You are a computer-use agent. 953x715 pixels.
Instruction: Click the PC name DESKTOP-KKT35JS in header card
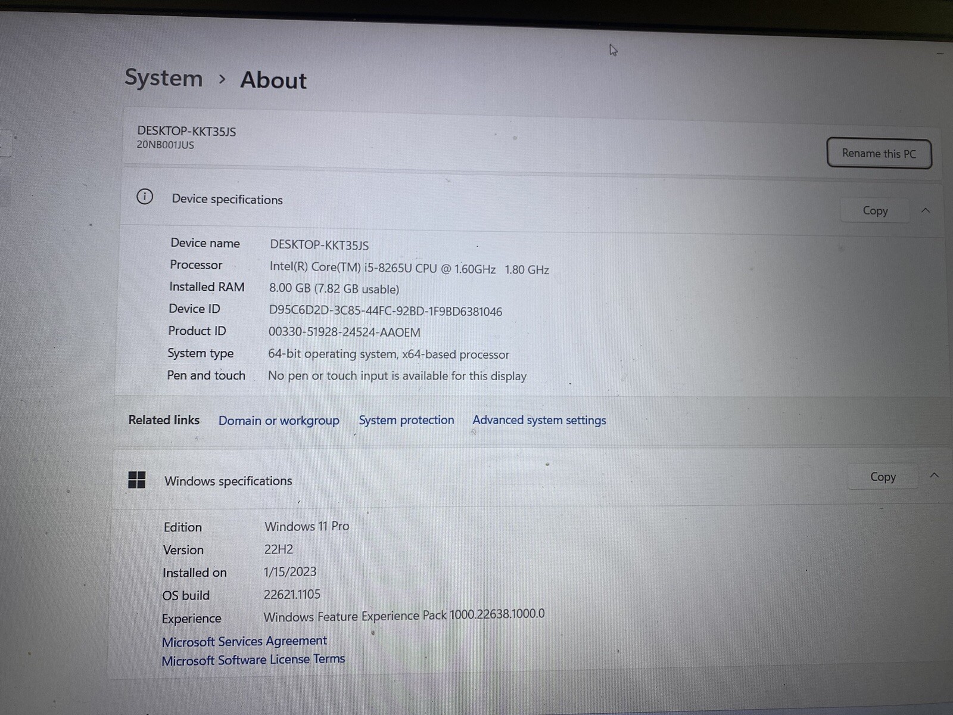point(186,131)
